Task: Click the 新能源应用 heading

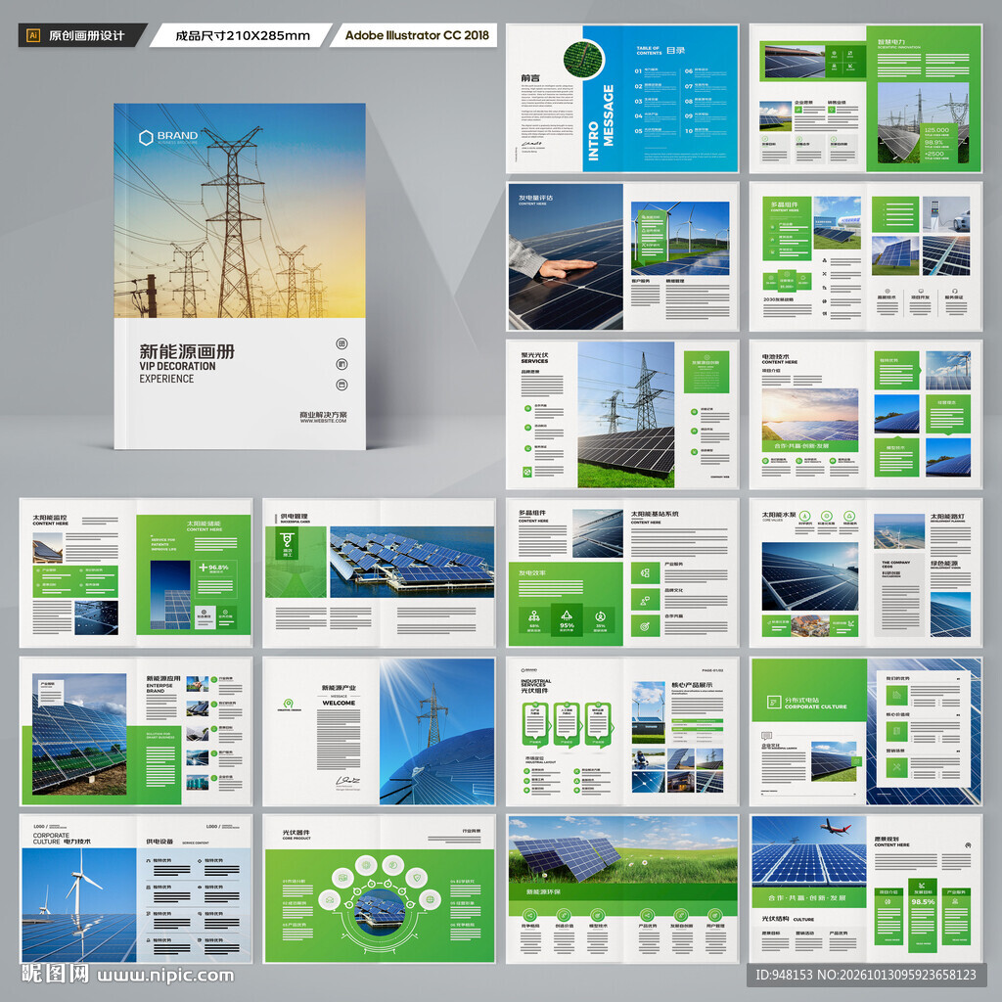Action: coord(163,679)
